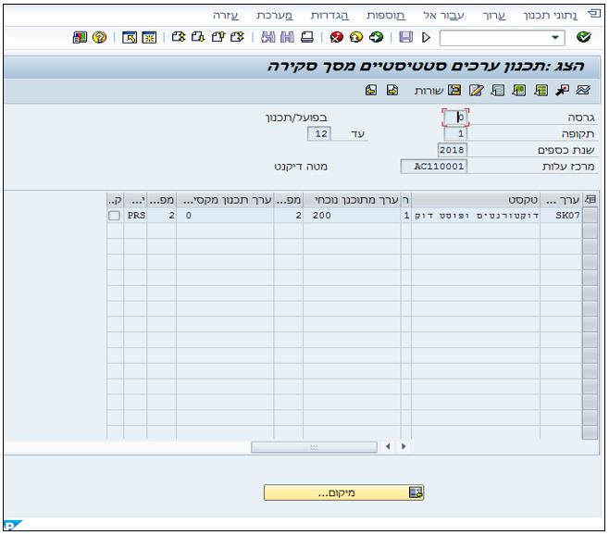Click the ערך תכנון מקסי... column header
609x535 pixels.
[225, 200]
